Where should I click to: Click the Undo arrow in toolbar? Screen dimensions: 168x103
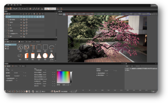14,9
